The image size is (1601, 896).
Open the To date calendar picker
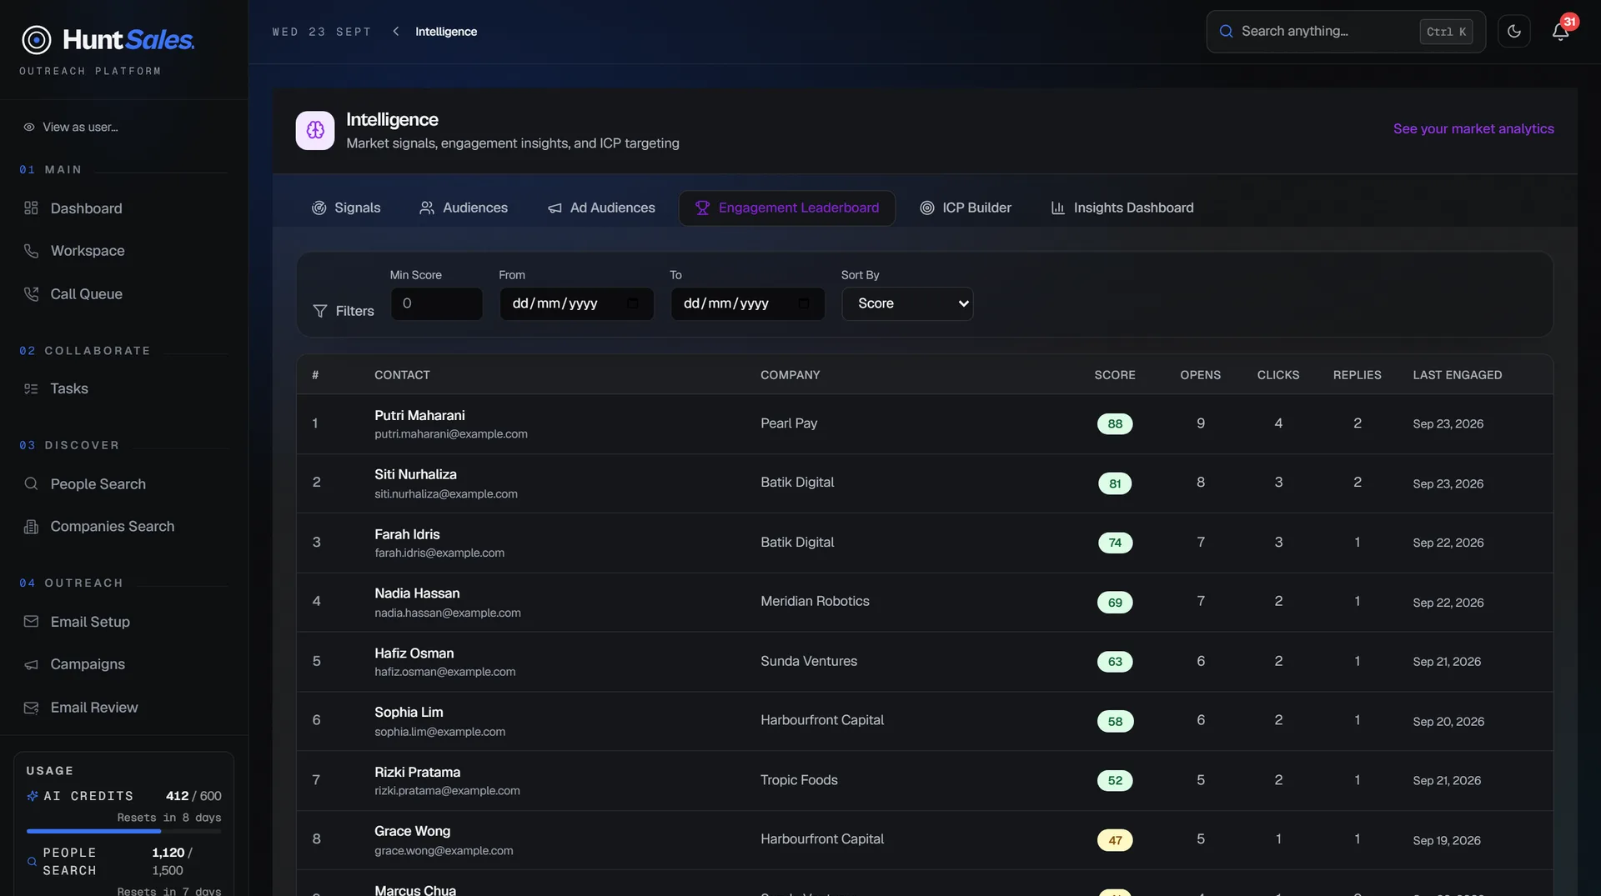804,303
